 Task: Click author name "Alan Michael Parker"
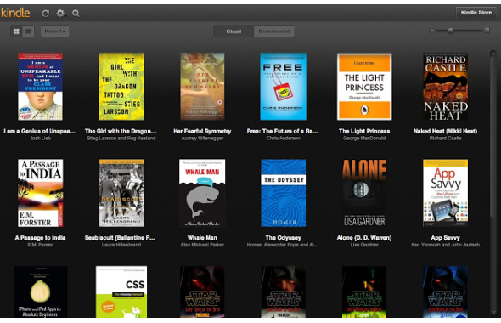point(202,245)
